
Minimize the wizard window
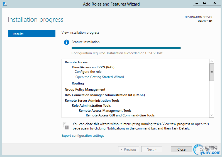[197, 3]
